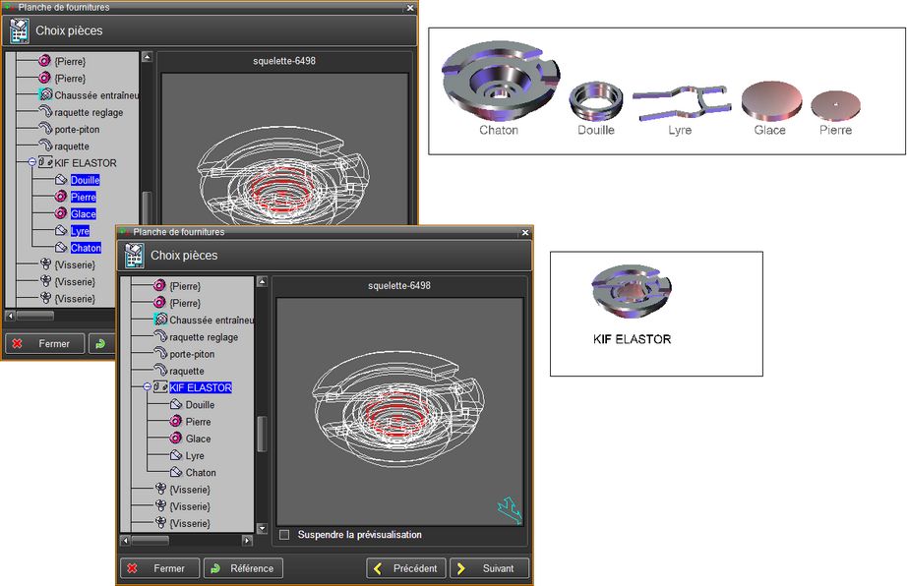Select highlighted Douille in back dialog tree
The width and height of the screenshot is (907, 586).
click(85, 180)
